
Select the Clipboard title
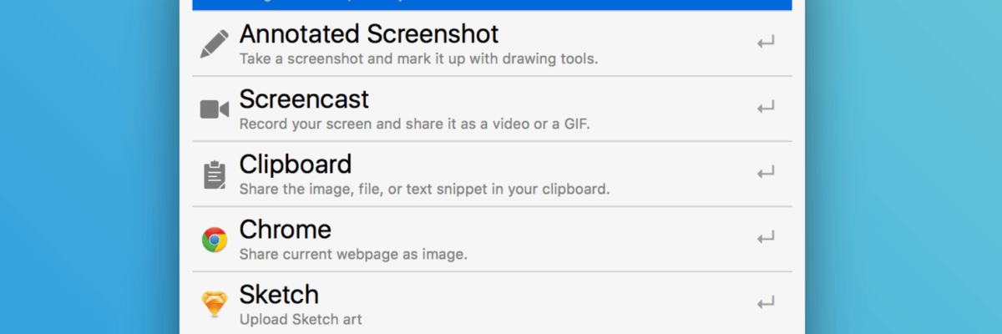[296, 164]
